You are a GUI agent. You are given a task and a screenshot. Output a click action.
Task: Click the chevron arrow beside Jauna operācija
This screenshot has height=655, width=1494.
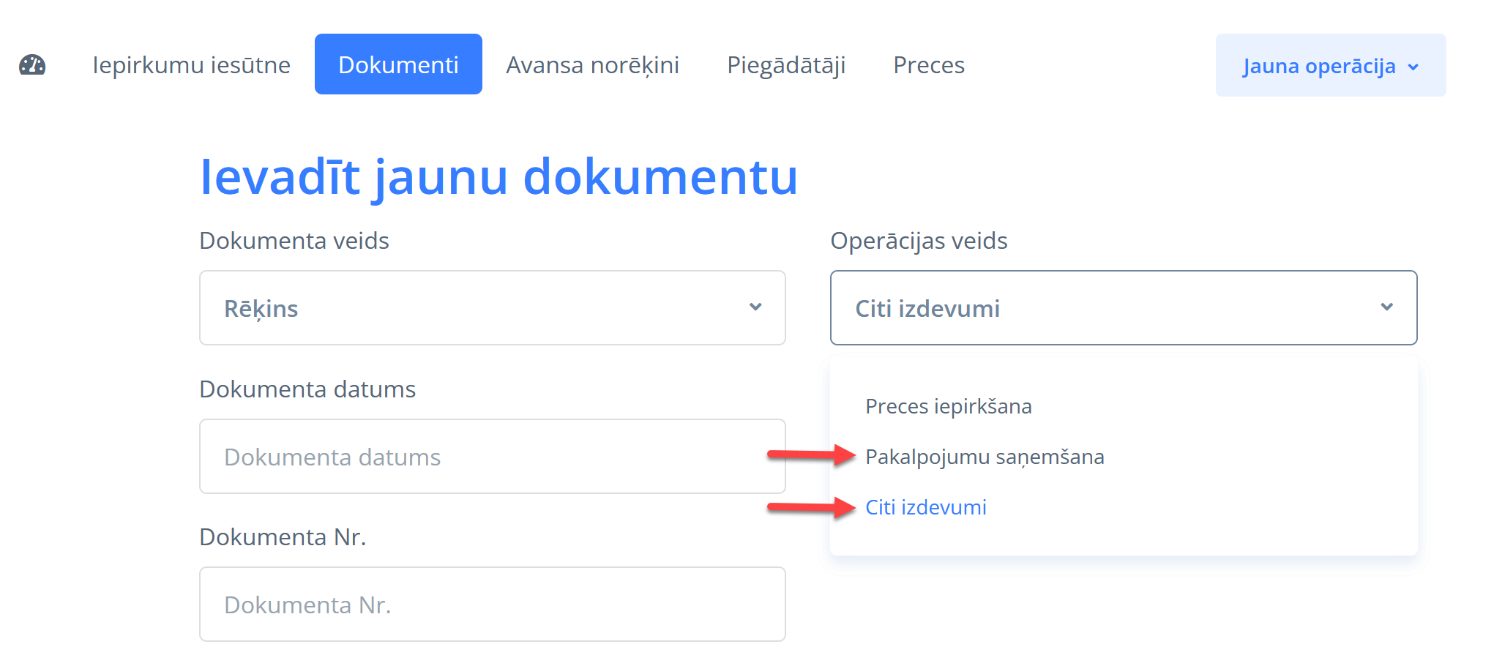tap(1413, 67)
